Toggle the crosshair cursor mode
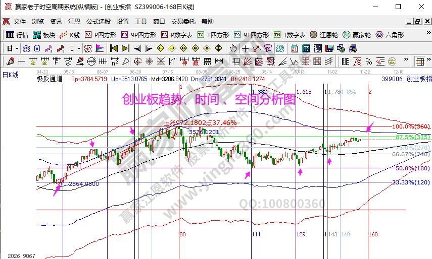Viewport: 432px width, 259px height. click(x=245, y=48)
